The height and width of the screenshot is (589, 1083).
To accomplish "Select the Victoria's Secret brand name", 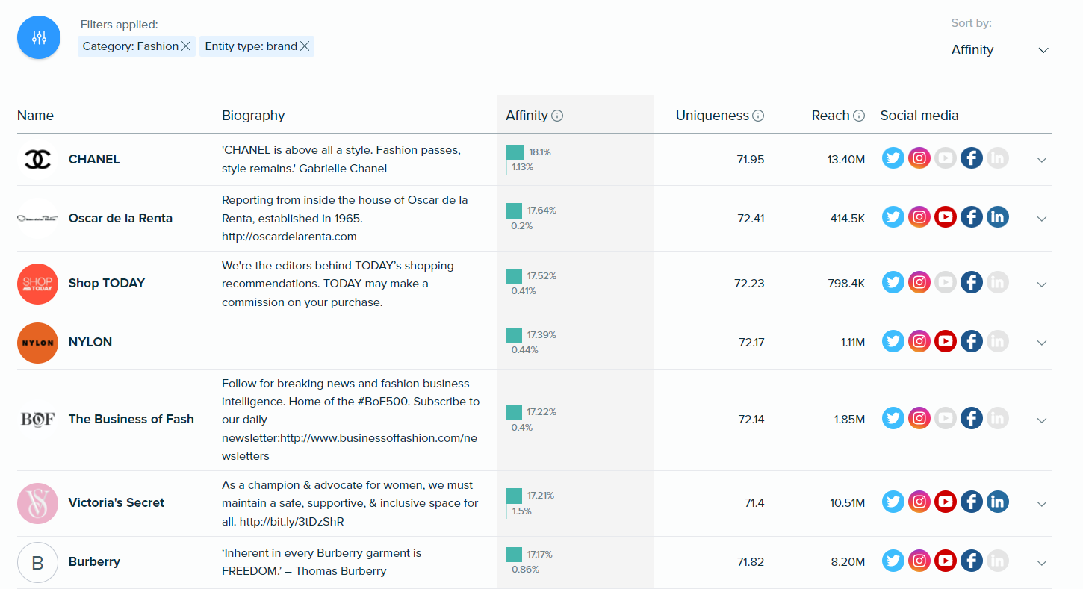I will (117, 502).
